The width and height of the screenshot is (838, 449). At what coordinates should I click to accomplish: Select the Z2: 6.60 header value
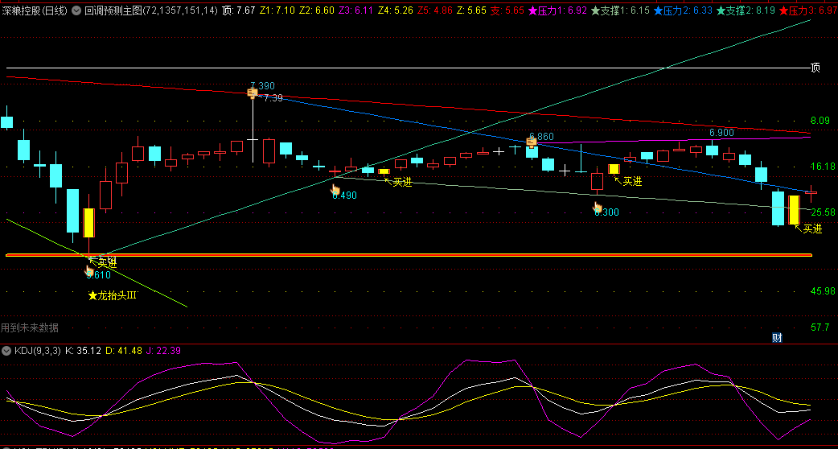click(x=317, y=10)
